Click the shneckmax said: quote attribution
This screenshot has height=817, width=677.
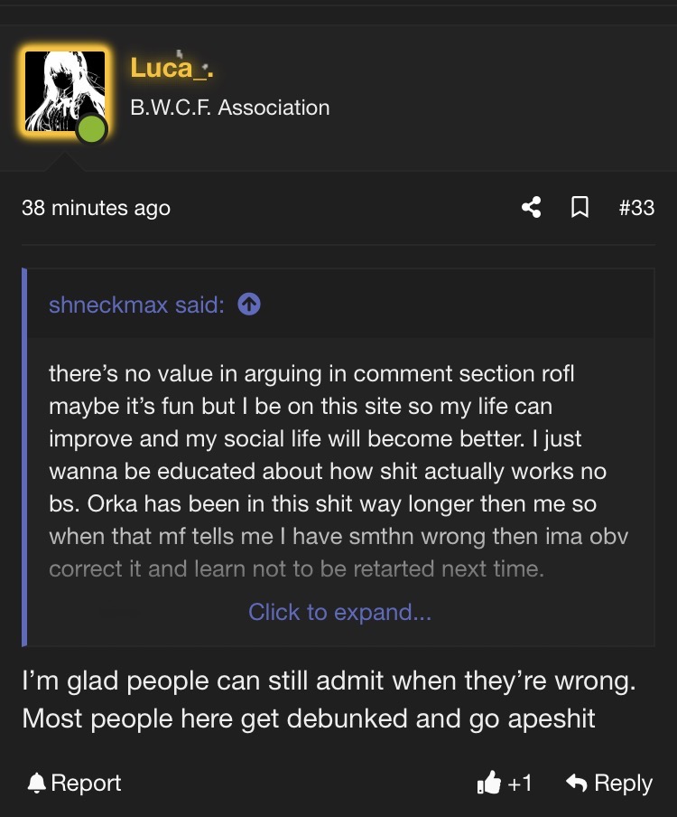point(136,305)
